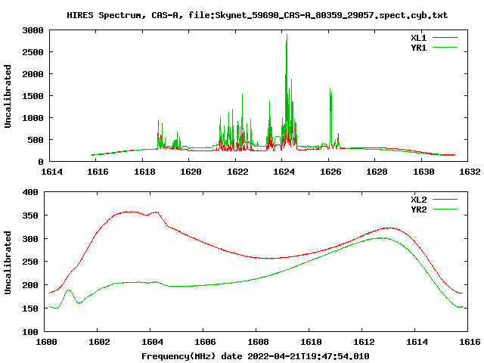Screen dimensions: 484x363
Task: Select the XL1 legend label
Action: (418, 38)
